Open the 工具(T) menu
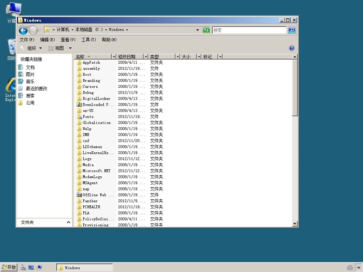The image size is (363, 272). coord(89,40)
